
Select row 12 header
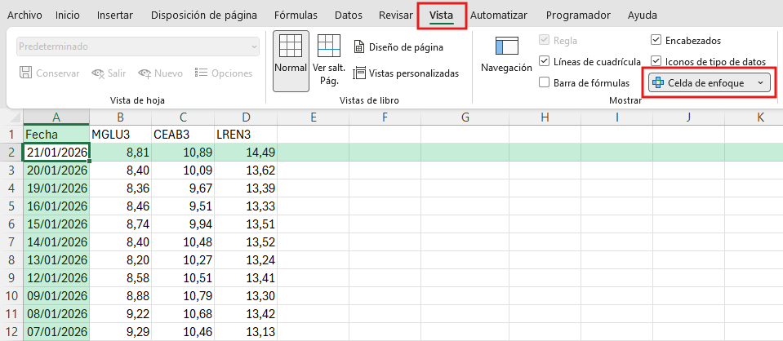coord(11,331)
